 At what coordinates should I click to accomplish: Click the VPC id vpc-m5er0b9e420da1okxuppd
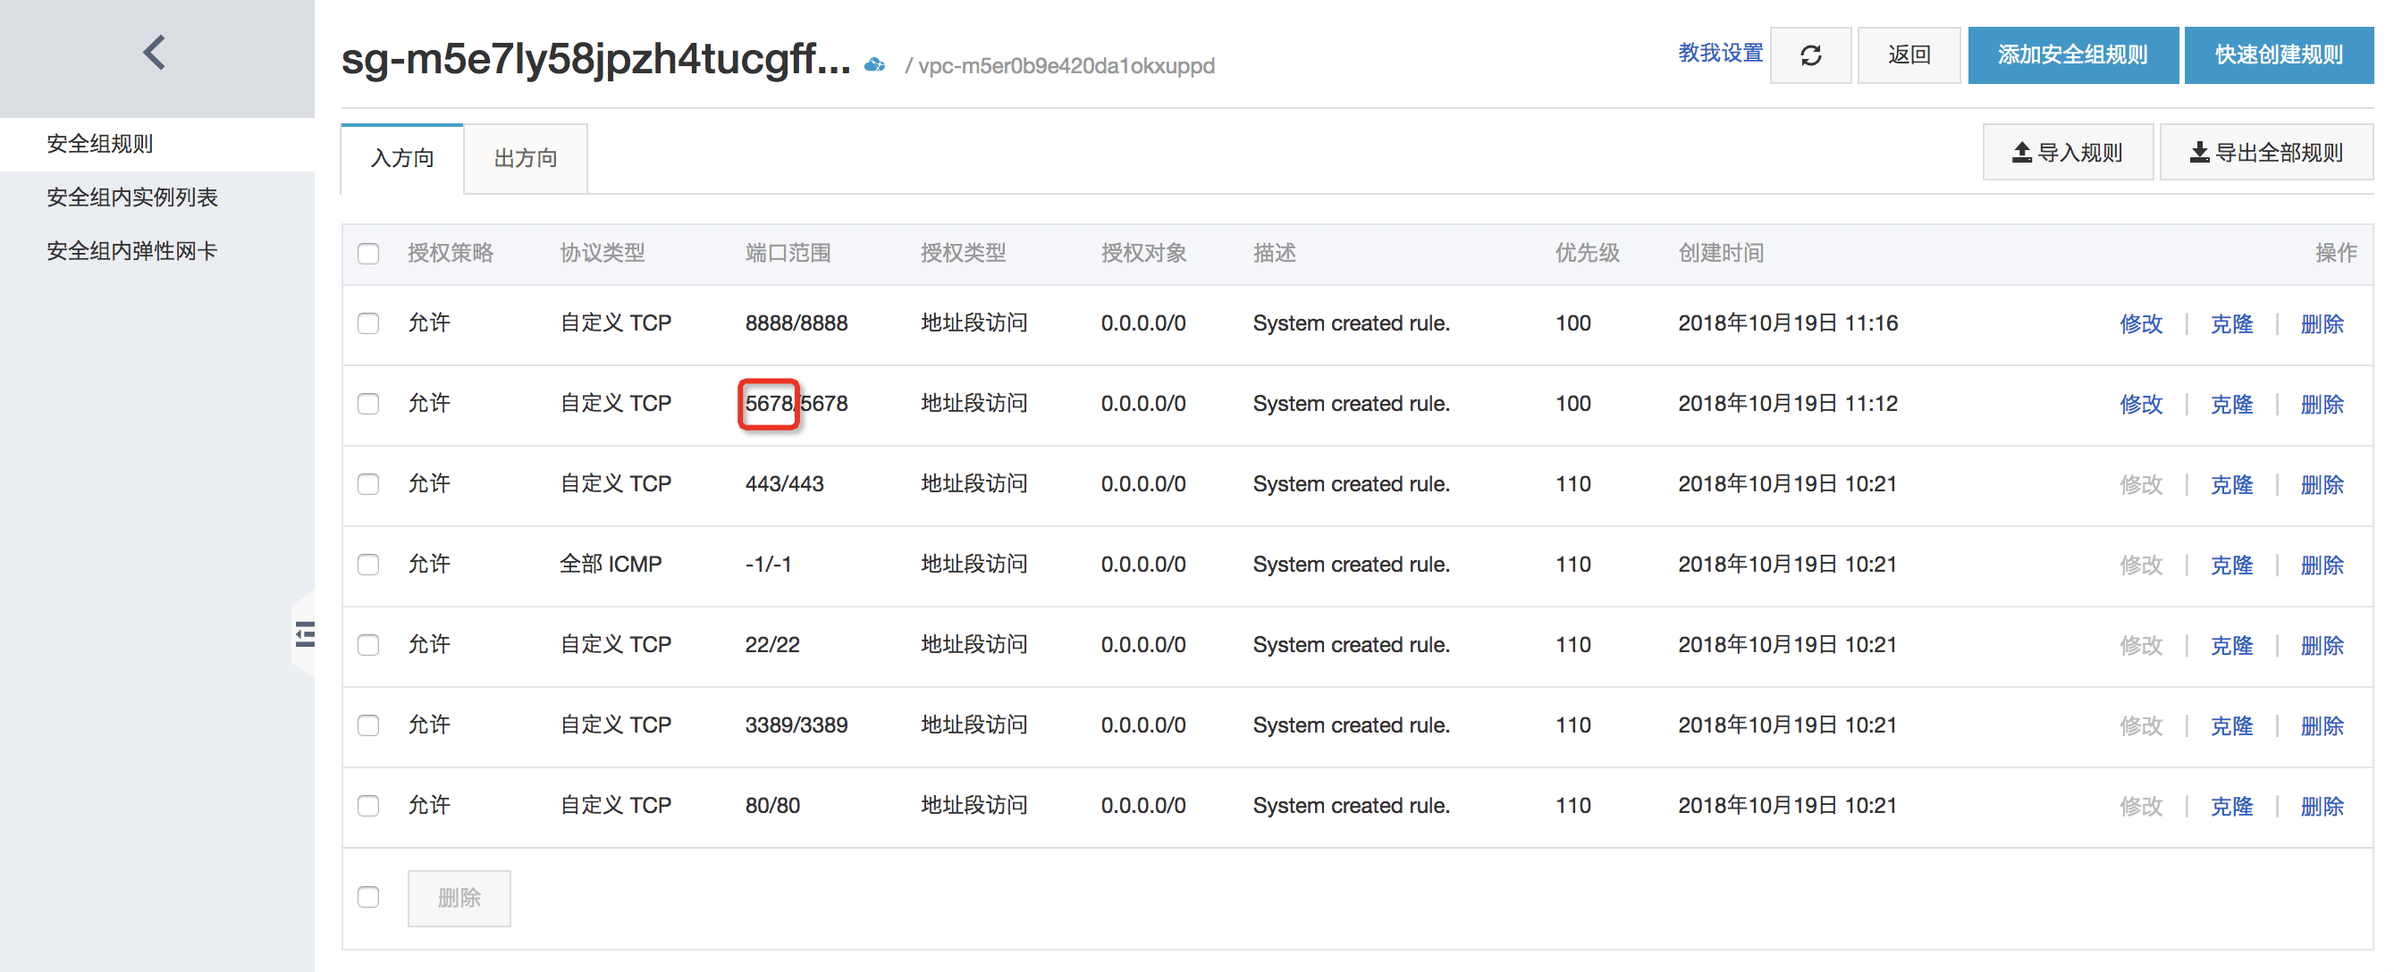tap(1066, 66)
